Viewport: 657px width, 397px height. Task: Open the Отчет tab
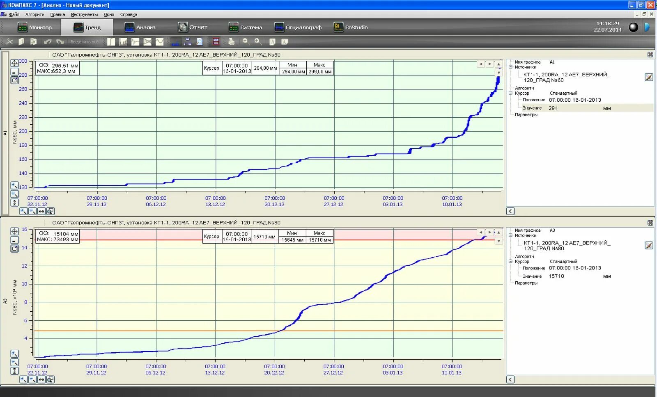click(x=193, y=27)
